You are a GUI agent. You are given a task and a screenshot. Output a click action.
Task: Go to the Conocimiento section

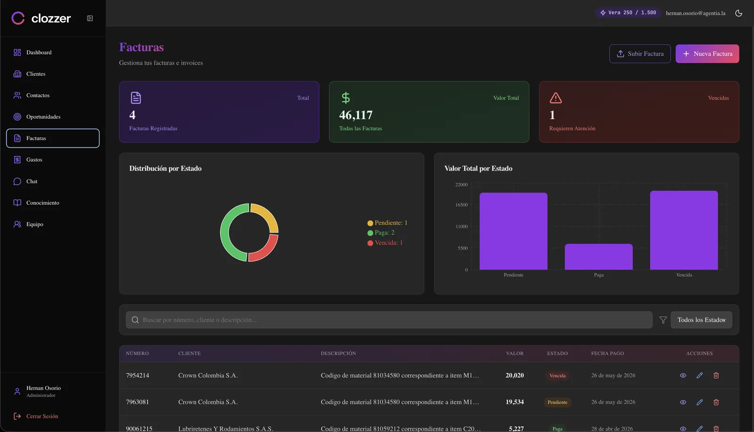coord(53,203)
